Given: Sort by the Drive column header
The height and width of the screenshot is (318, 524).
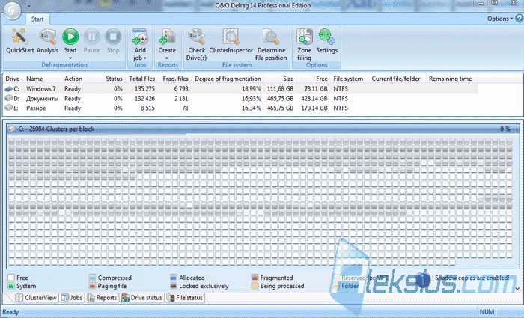Looking at the screenshot, I should point(13,79).
